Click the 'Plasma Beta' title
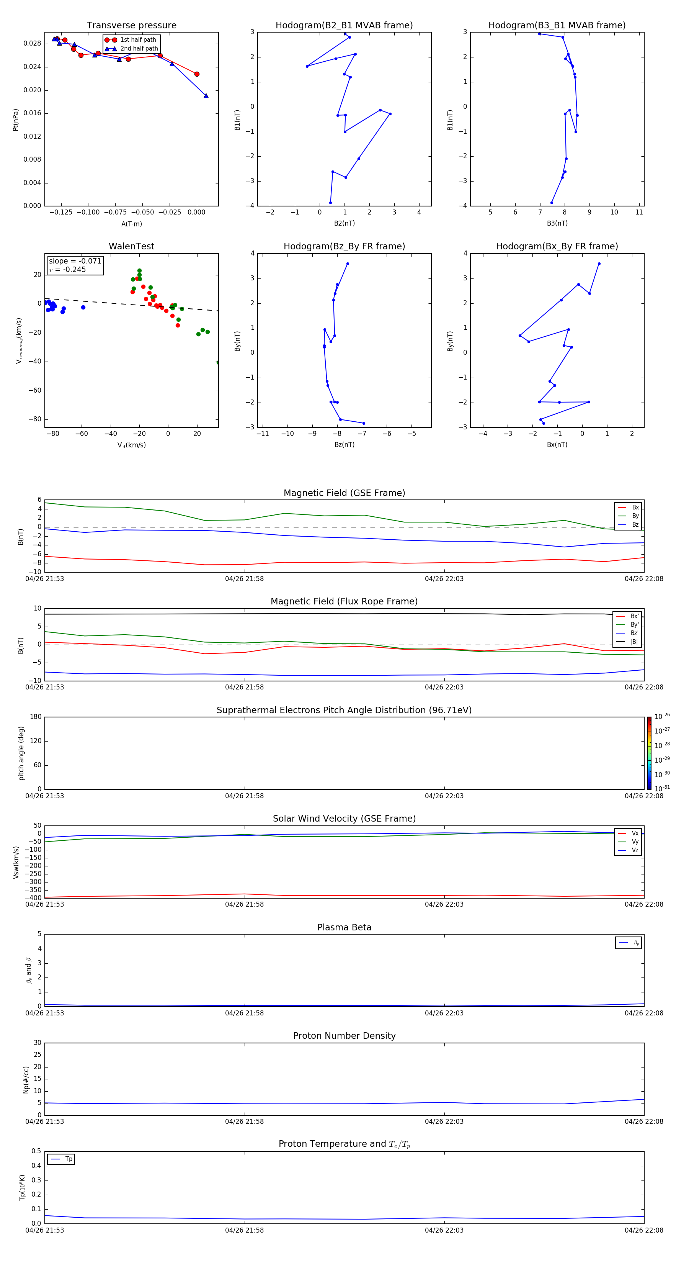This screenshot has width=689, height=1264. tap(344, 927)
